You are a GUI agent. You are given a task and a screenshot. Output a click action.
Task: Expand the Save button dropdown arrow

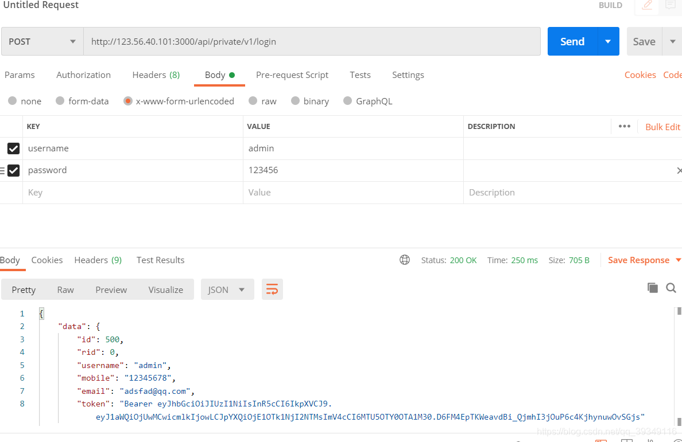672,42
